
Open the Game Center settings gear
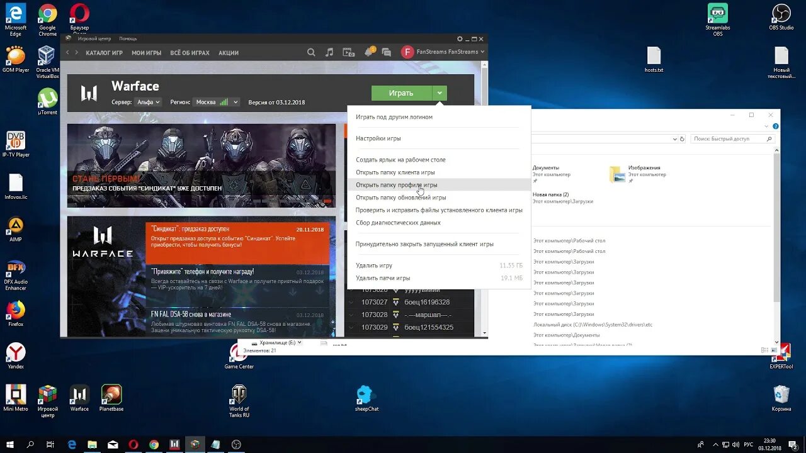(460, 39)
